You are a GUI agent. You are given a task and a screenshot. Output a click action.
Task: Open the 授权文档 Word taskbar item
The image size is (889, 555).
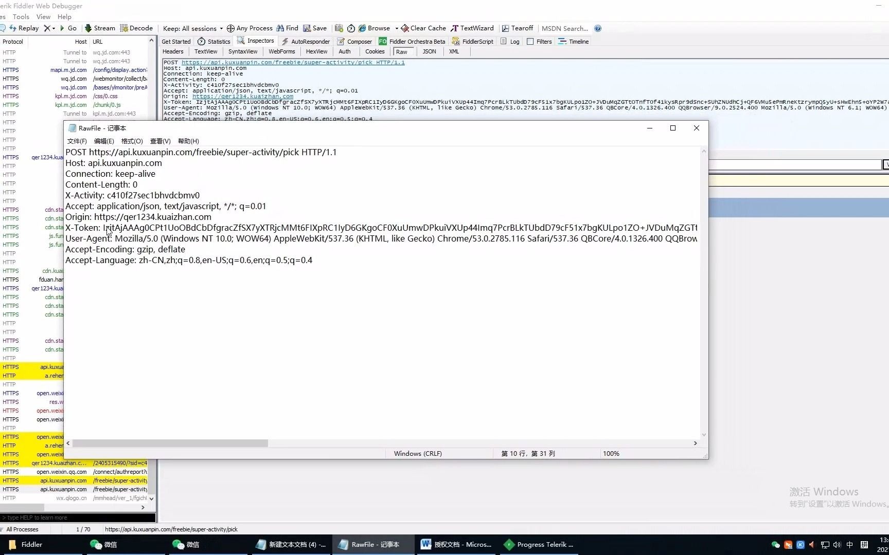456,545
